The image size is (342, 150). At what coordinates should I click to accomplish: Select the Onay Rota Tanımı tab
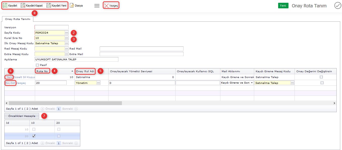(18, 19)
